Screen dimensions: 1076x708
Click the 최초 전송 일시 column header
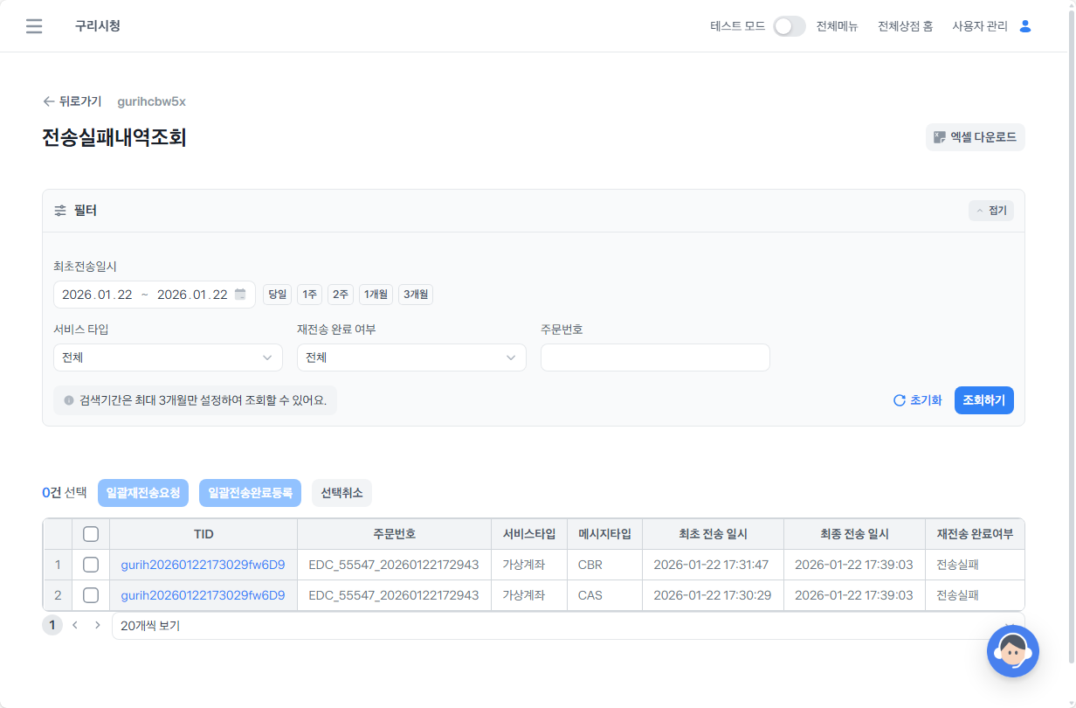coord(713,534)
